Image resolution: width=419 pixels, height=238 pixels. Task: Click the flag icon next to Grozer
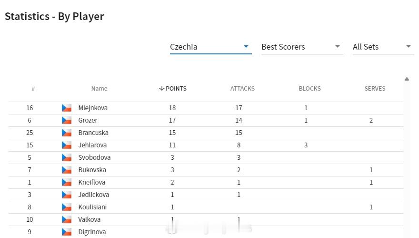coord(67,120)
